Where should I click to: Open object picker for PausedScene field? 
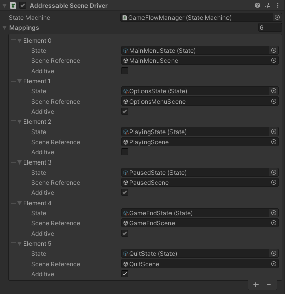coord(274,182)
